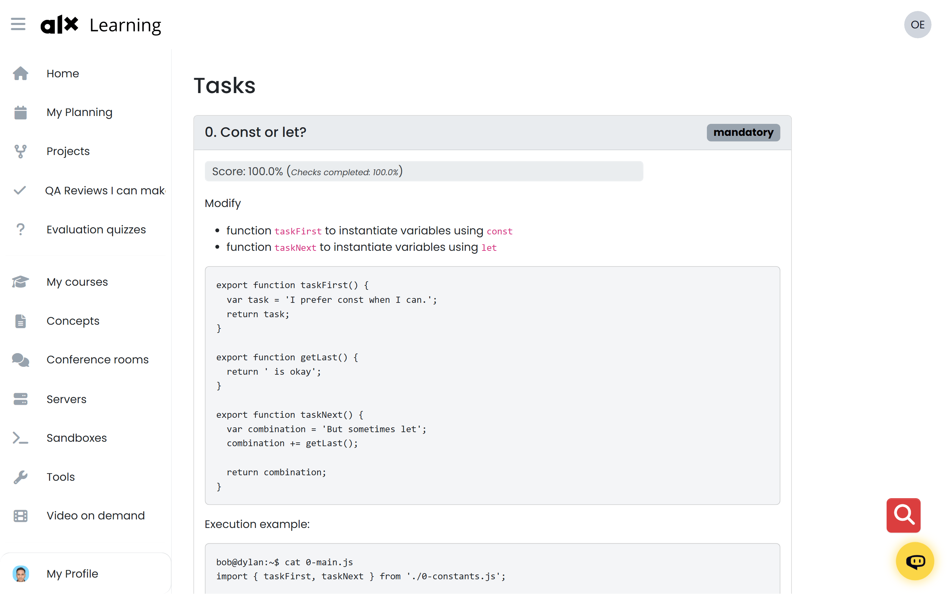Open the Video on demand film icon
Image resolution: width=948 pixels, height=594 pixels.
pos(21,515)
